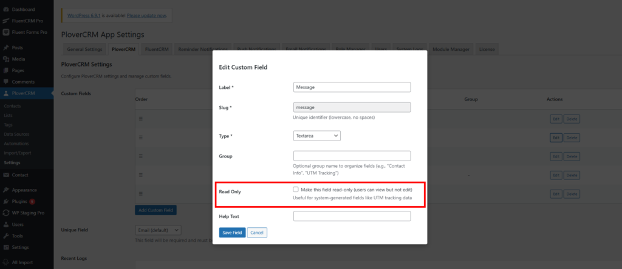Focus the Help Text input field
The height and width of the screenshot is (269, 622).
coord(352,216)
